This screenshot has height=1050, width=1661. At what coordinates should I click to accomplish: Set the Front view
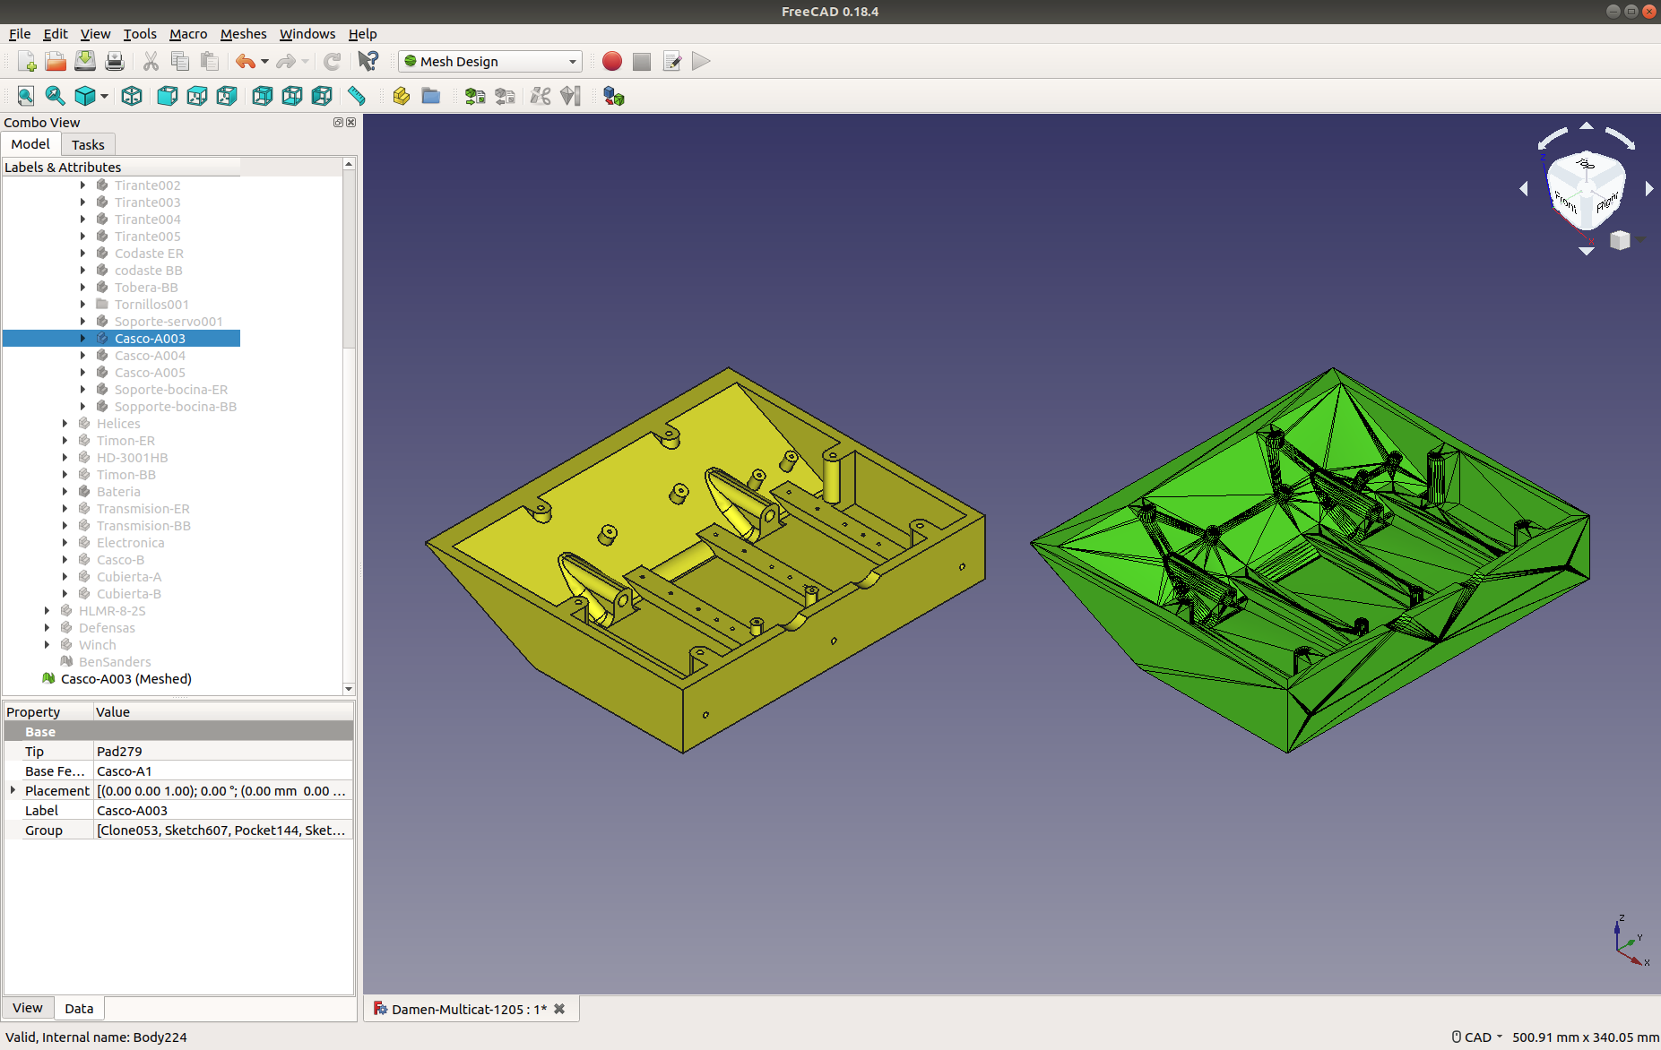(168, 96)
